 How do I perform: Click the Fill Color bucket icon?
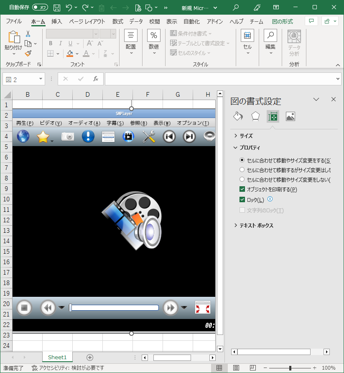(70, 53)
